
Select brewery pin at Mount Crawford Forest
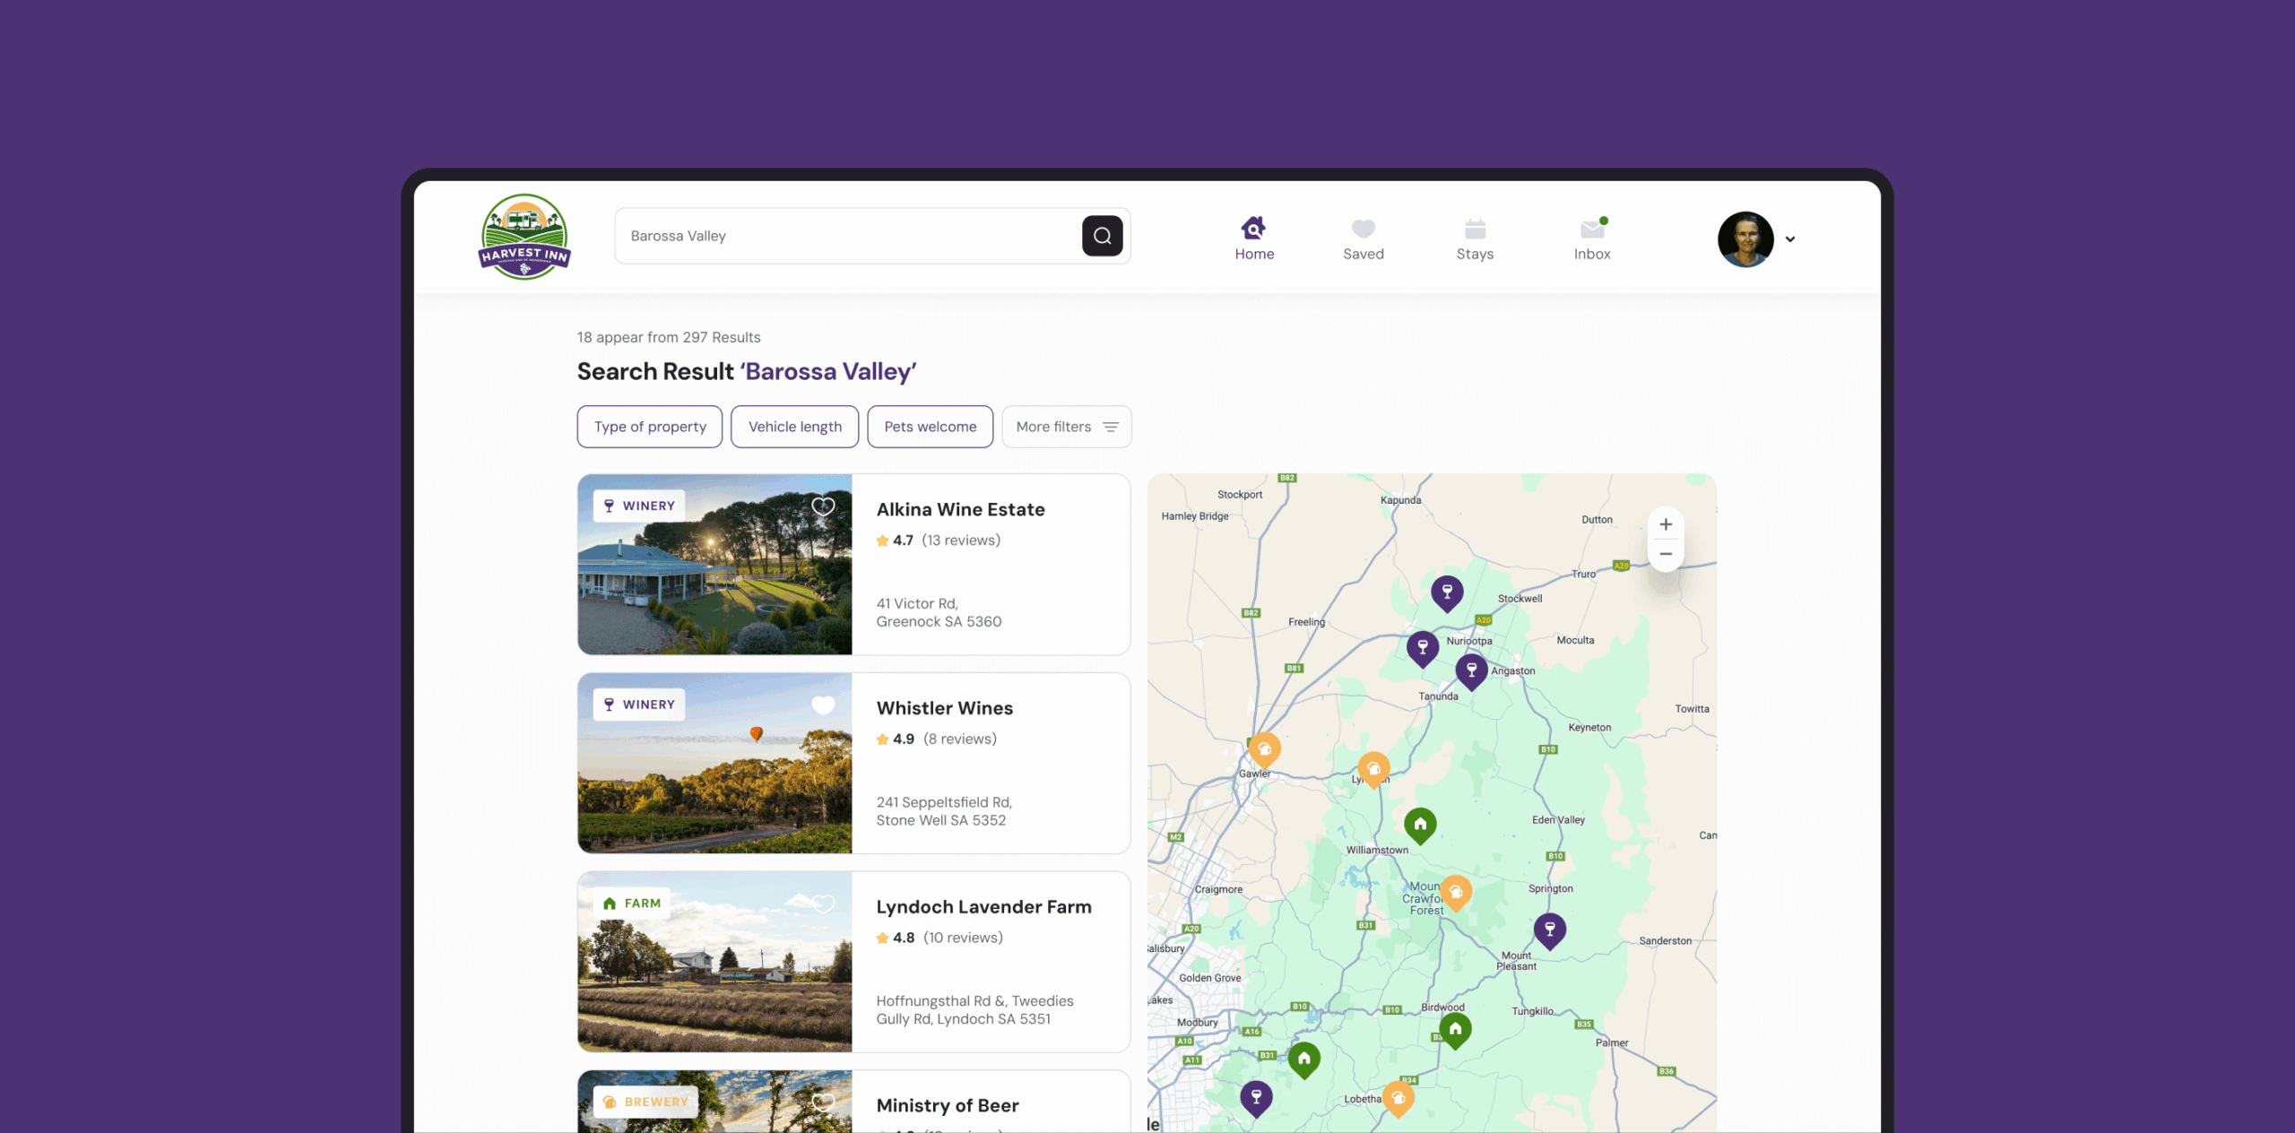[x=1455, y=894]
